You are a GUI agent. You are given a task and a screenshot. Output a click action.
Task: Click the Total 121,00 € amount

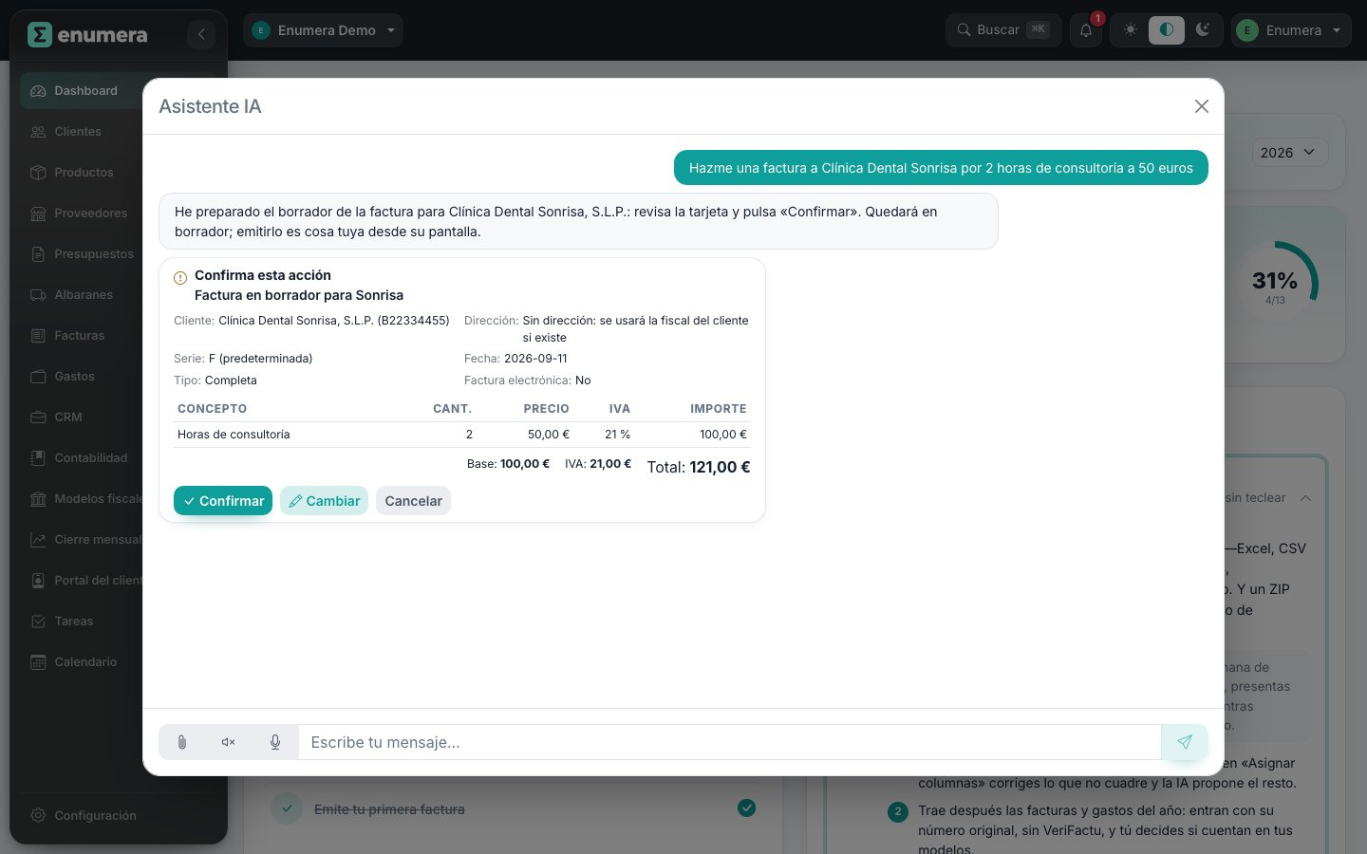pyautogui.click(x=699, y=467)
